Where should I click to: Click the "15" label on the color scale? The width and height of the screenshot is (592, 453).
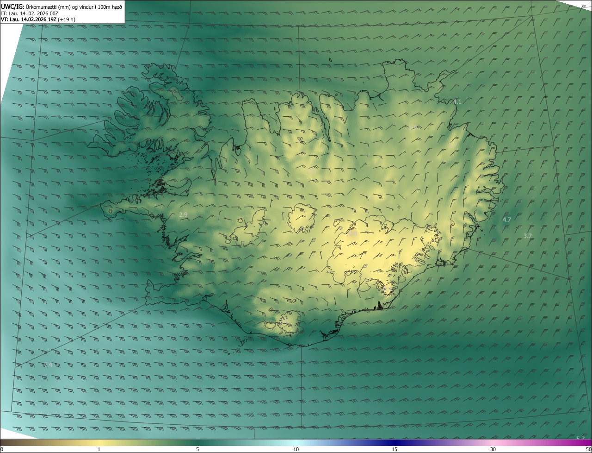[x=395, y=450]
